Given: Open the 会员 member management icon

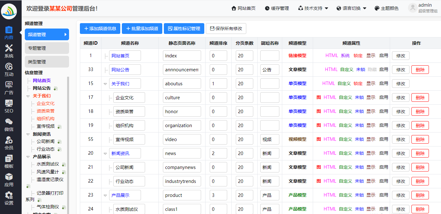Looking at the screenshot, I should (9, 143).
